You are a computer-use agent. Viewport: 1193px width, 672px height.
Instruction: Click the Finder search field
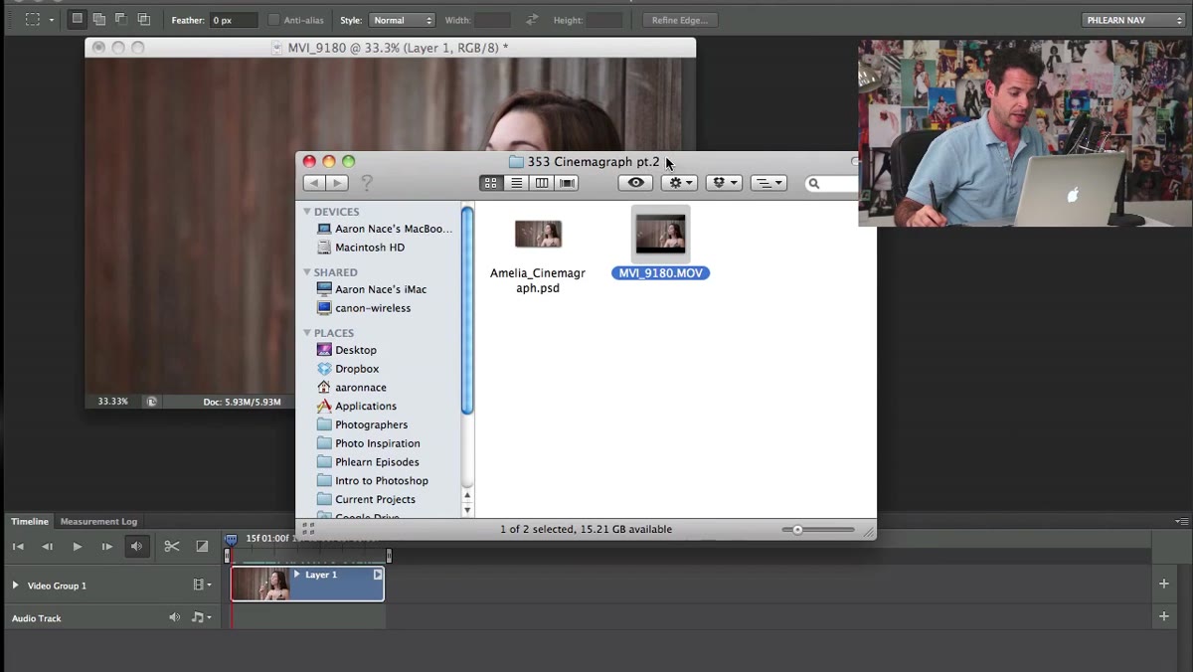(x=833, y=183)
